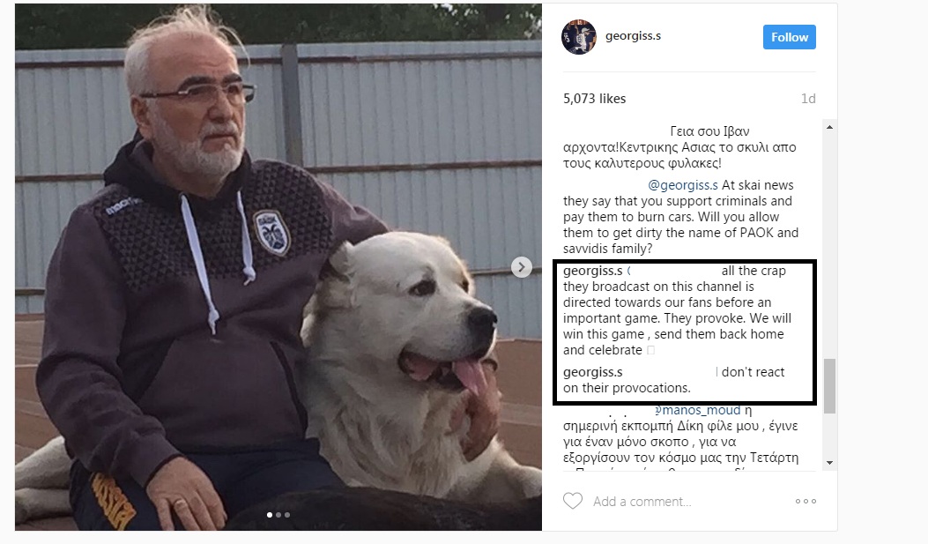Advance to the next photo with the arrow
This screenshot has height=544, width=928.
pos(521,267)
